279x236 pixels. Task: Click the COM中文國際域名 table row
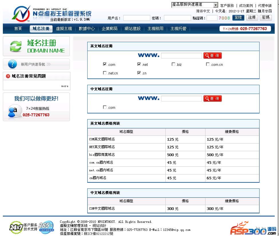click(173, 209)
